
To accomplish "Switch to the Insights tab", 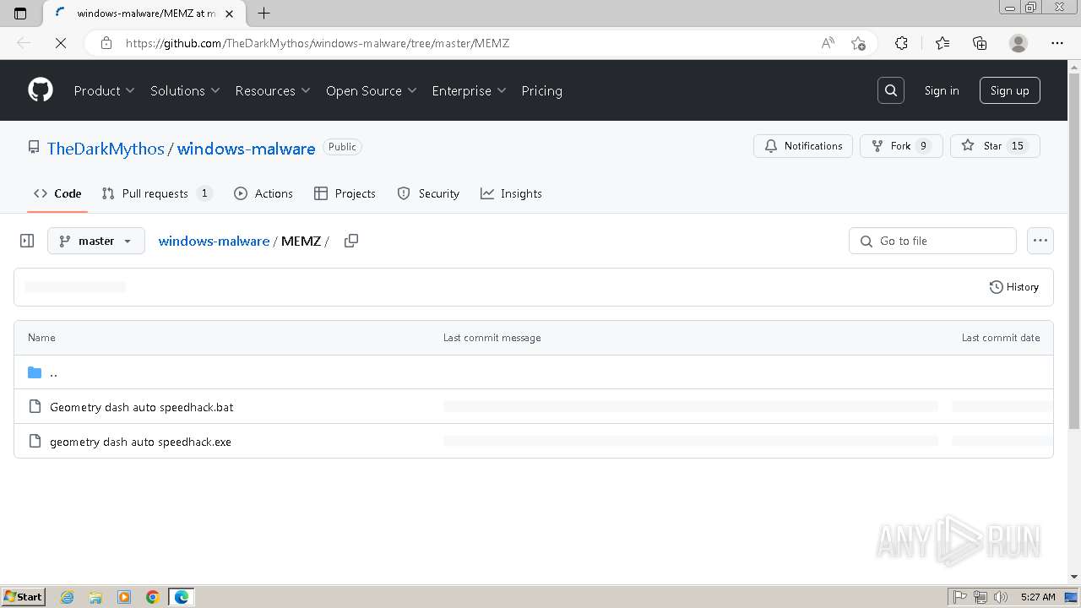I will 511,193.
